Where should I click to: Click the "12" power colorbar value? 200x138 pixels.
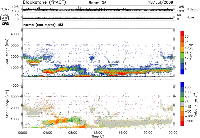[186, 58]
